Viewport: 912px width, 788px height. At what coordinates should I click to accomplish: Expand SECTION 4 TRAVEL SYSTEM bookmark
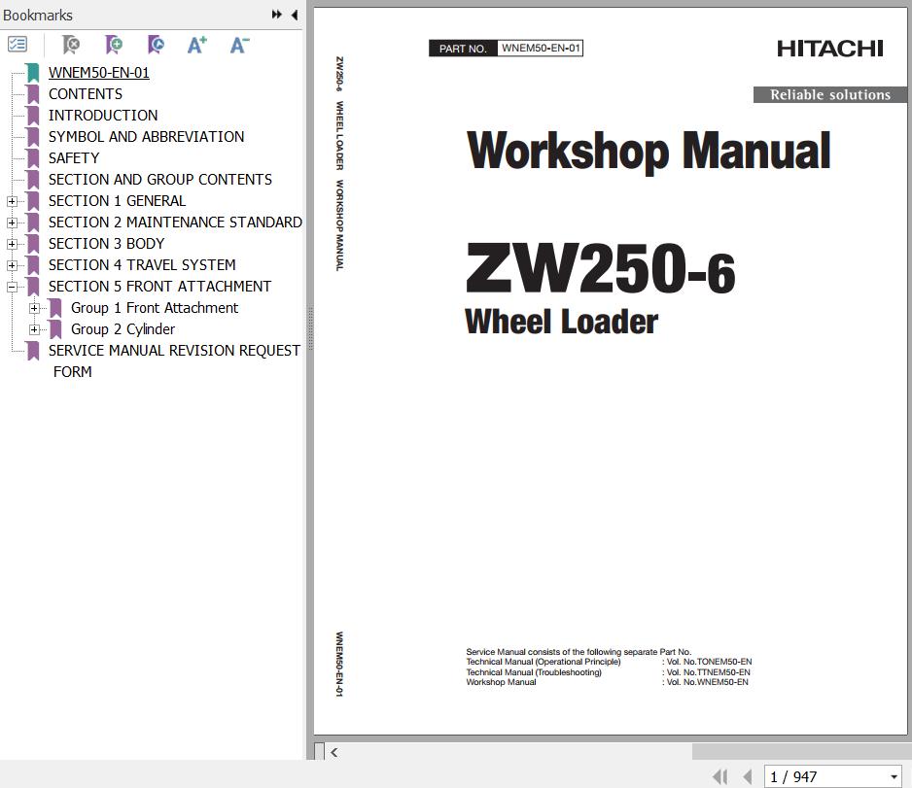(x=12, y=265)
